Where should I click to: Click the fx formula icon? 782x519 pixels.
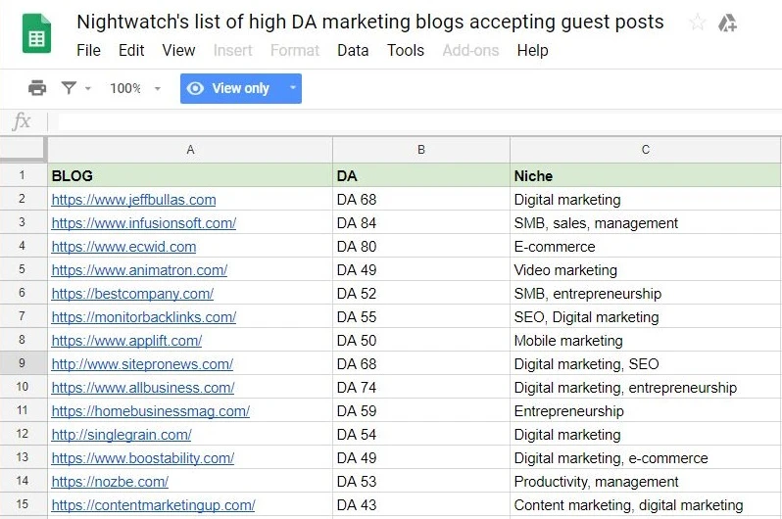(22, 122)
